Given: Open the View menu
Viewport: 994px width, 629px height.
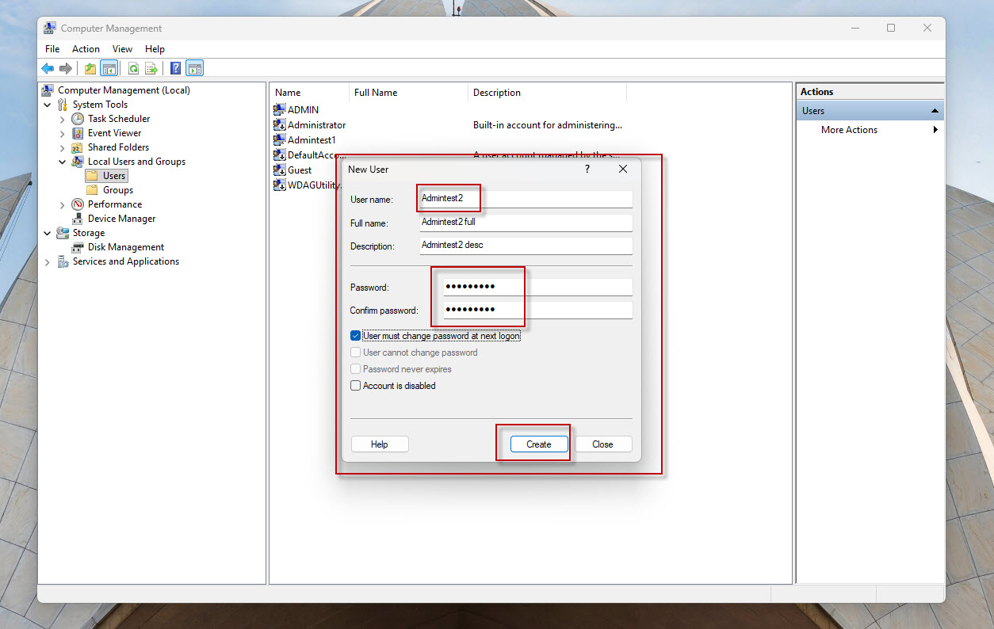Looking at the screenshot, I should click(122, 49).
